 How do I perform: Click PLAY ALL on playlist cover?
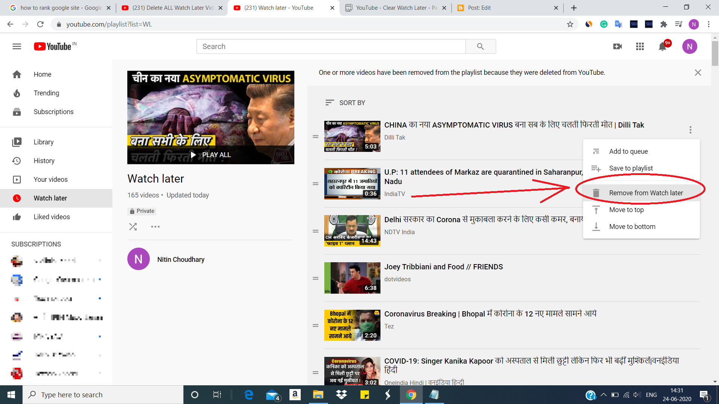(x=211, y=155)
